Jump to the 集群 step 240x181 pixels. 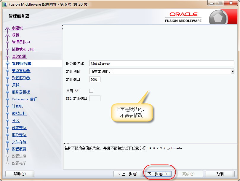pyautogui.click(x=16, y=85)
